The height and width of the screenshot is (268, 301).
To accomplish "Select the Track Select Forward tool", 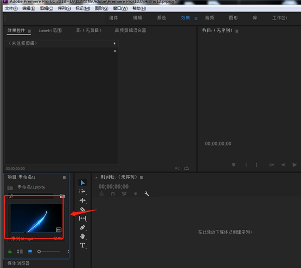I will coord(83,191).
